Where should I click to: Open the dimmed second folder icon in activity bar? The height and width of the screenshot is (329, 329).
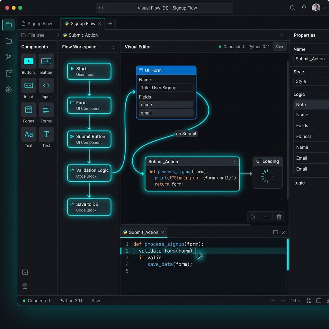[x=9, y=41]
